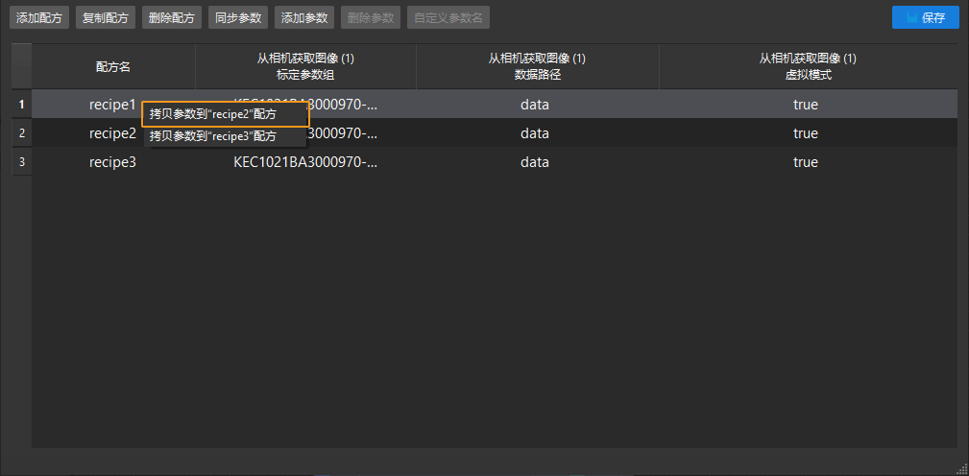Screen dimensions: 969x476
Task: Click recipe3's virtual mode true cell
Action: [x=808, y=162]
